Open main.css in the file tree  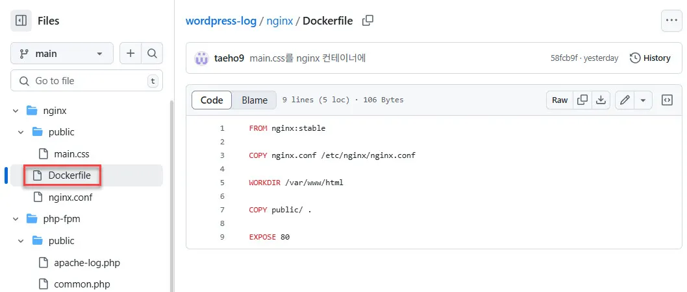(x=71, y=154)
